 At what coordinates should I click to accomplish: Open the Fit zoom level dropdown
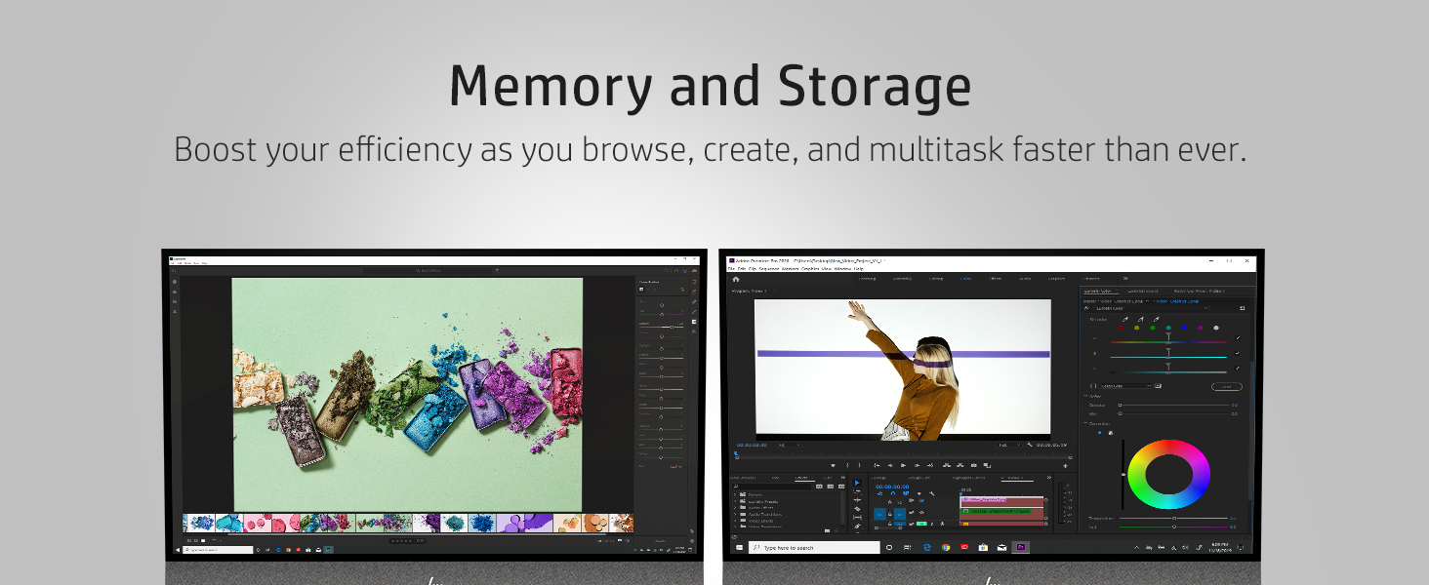point(789,445)
